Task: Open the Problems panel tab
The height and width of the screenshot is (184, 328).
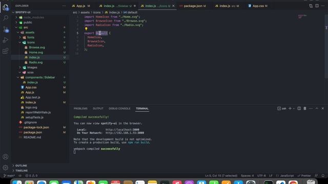Action: 80,108
